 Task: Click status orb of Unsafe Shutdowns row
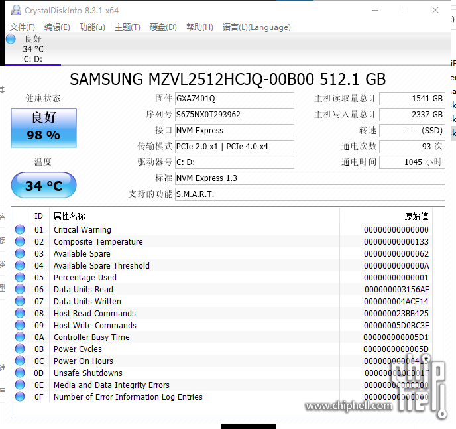click(20, 373)
